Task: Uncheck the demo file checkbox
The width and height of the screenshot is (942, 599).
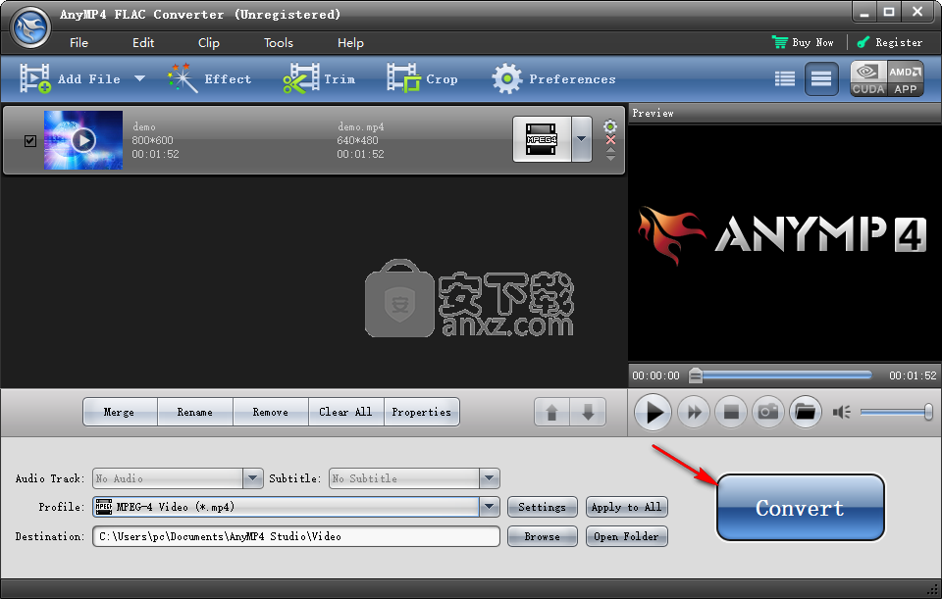Action: click(x=30, y=140)
